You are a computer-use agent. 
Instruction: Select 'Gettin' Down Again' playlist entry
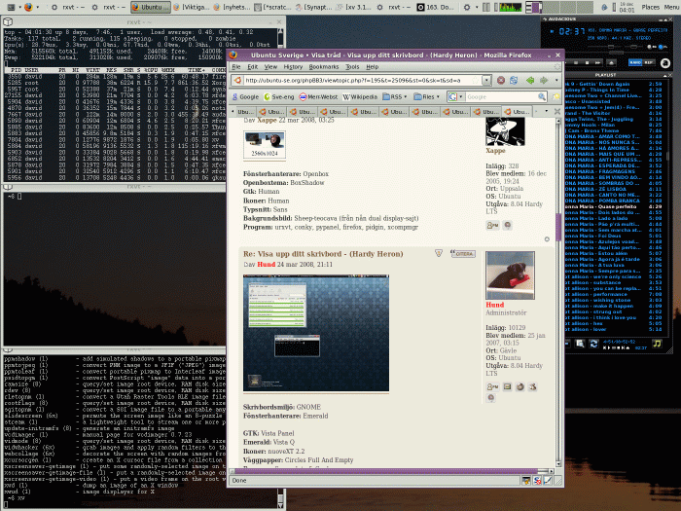[x=613, y=84]
